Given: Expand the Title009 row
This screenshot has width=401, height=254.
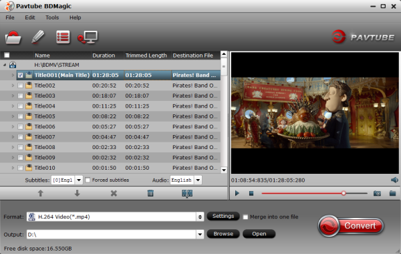Looking at the screenshot, I should [x=13, y=158].
